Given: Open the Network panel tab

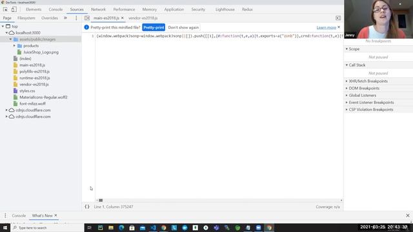Looking at the screenshot, I should click(x=98, y=9).
